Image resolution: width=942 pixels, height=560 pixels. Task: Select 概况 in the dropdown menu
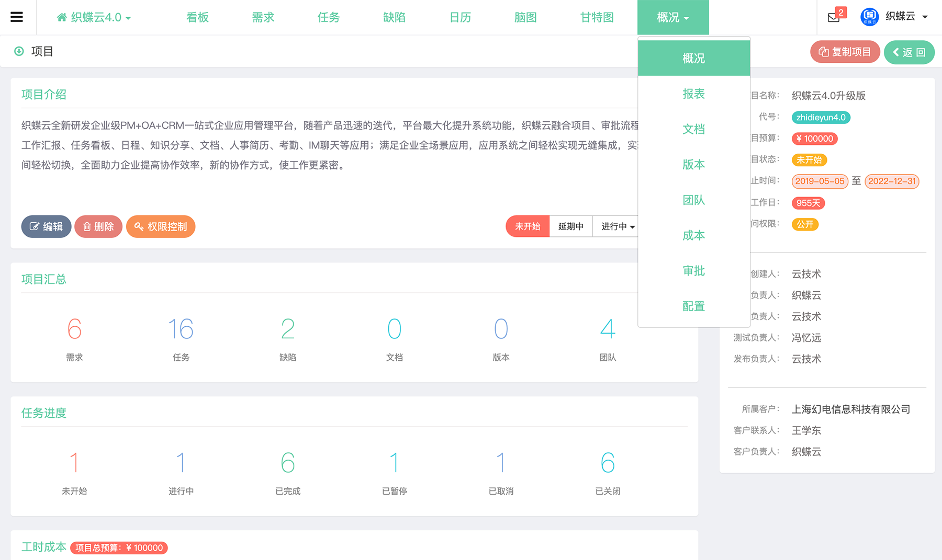(x=694, y=58)
